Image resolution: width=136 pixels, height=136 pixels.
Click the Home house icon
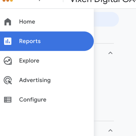(x=7, y=22)
